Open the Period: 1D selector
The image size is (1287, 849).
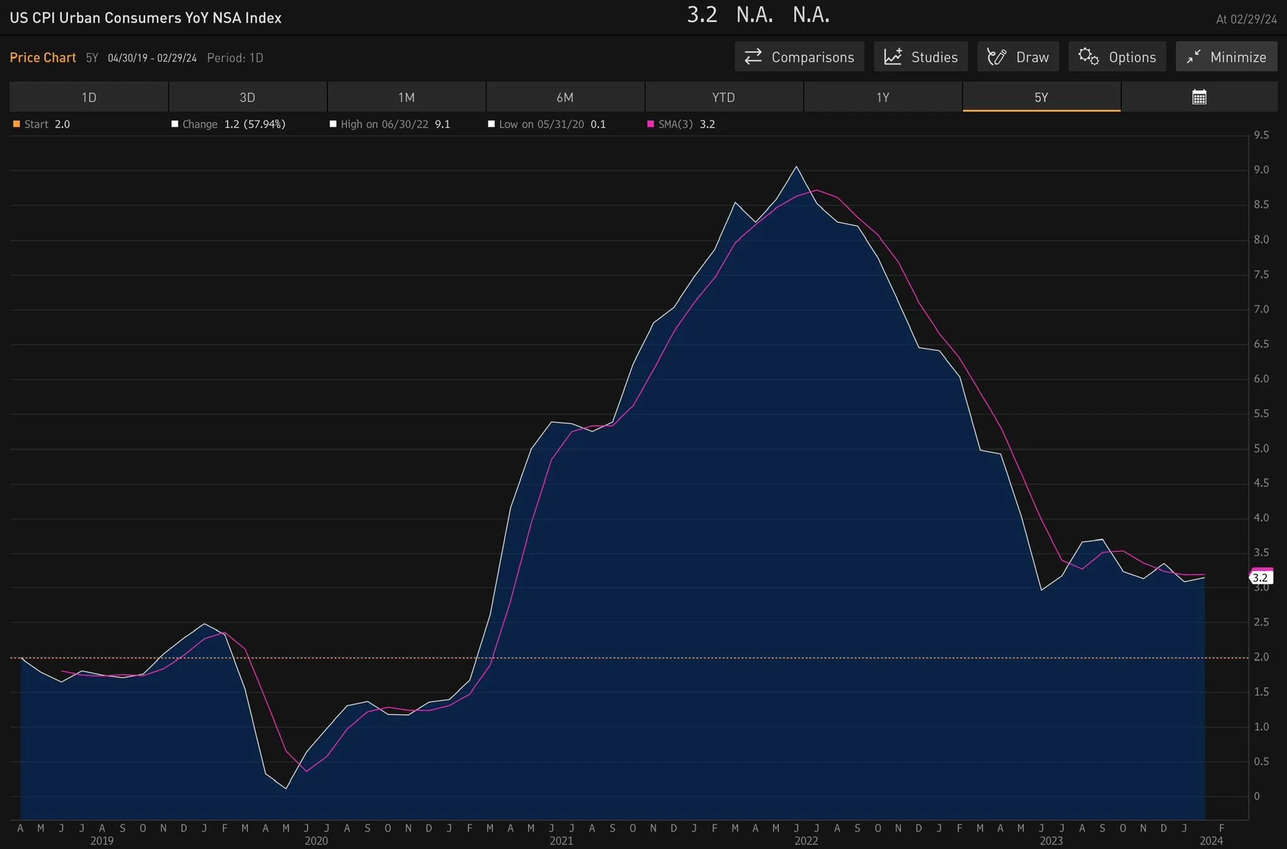coord(235,58)
